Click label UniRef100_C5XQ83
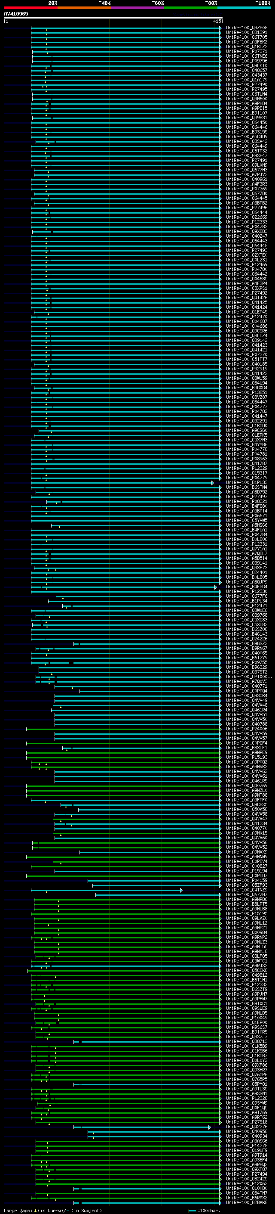 point(247,620)
